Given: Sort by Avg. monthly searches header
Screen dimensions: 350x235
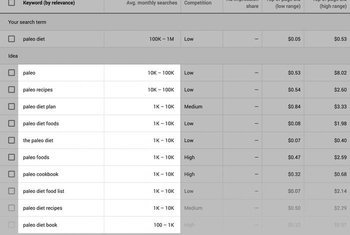Looking at the screenshot, I should [x=152, y=3].
